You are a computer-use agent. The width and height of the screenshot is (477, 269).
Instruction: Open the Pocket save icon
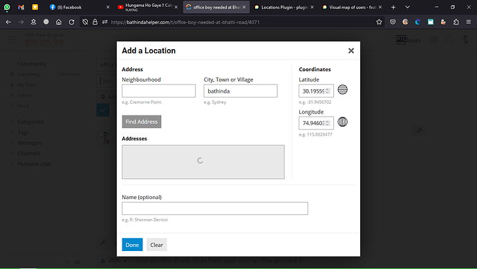point(393,22)
